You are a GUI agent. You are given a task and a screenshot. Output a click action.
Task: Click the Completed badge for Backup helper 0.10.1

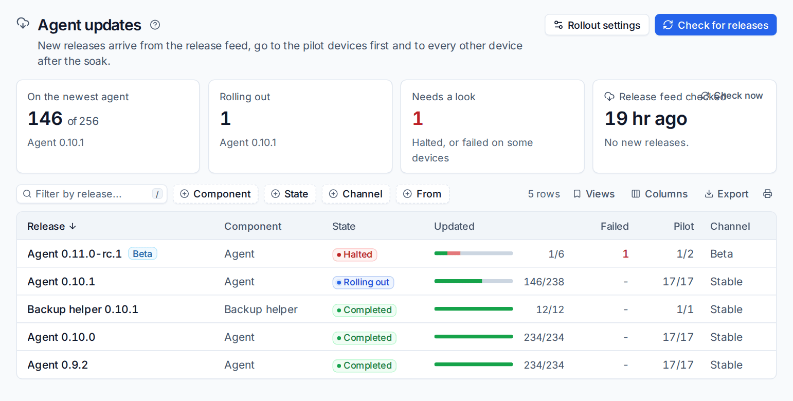(365, 310)
